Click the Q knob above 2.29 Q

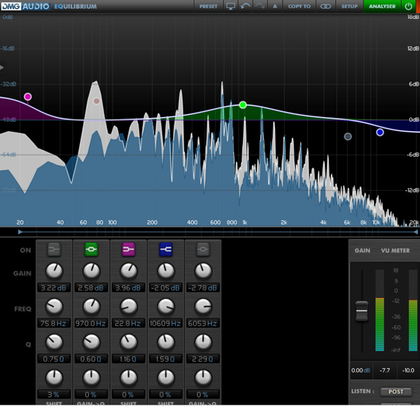[203, 342]
